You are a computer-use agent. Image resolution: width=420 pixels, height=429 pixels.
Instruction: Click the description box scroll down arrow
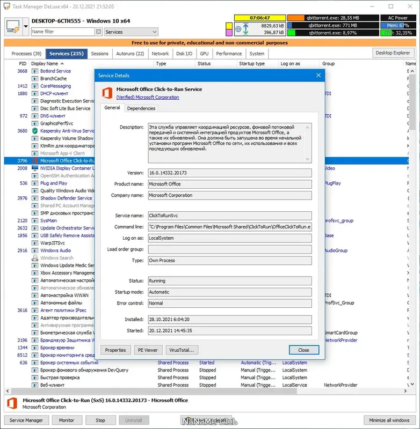(x=307, y=159)
